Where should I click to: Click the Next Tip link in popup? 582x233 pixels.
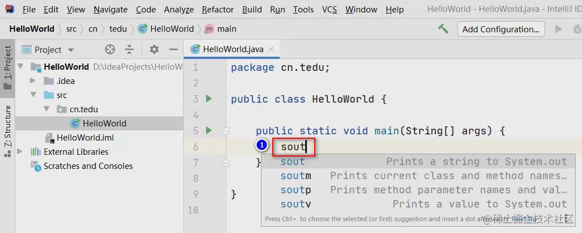[525, 219]
